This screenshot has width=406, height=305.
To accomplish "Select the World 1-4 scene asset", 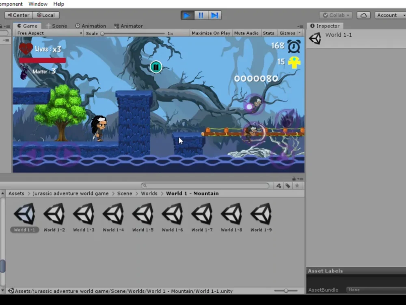I will pyautogui.click(x=113, y=217).
